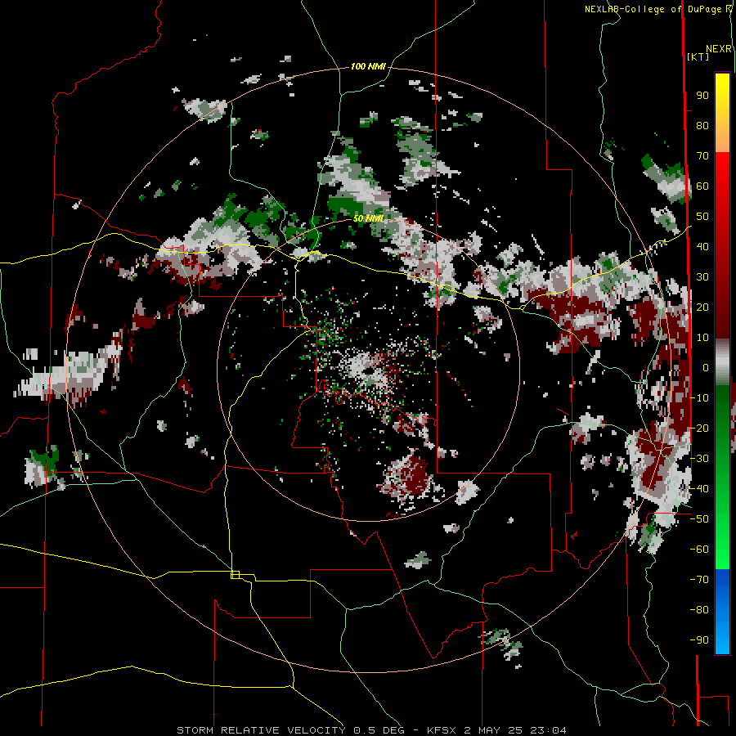Click the 50 NMI range ring label
736x736 pixels.
coord(368,218)
